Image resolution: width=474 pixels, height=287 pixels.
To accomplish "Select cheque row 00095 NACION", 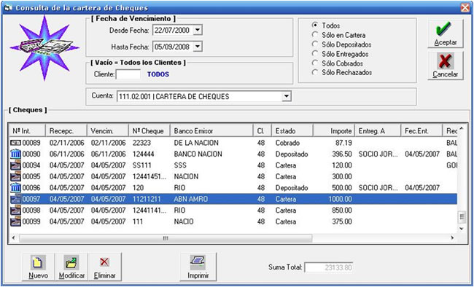I will click(x=233, y=176).
